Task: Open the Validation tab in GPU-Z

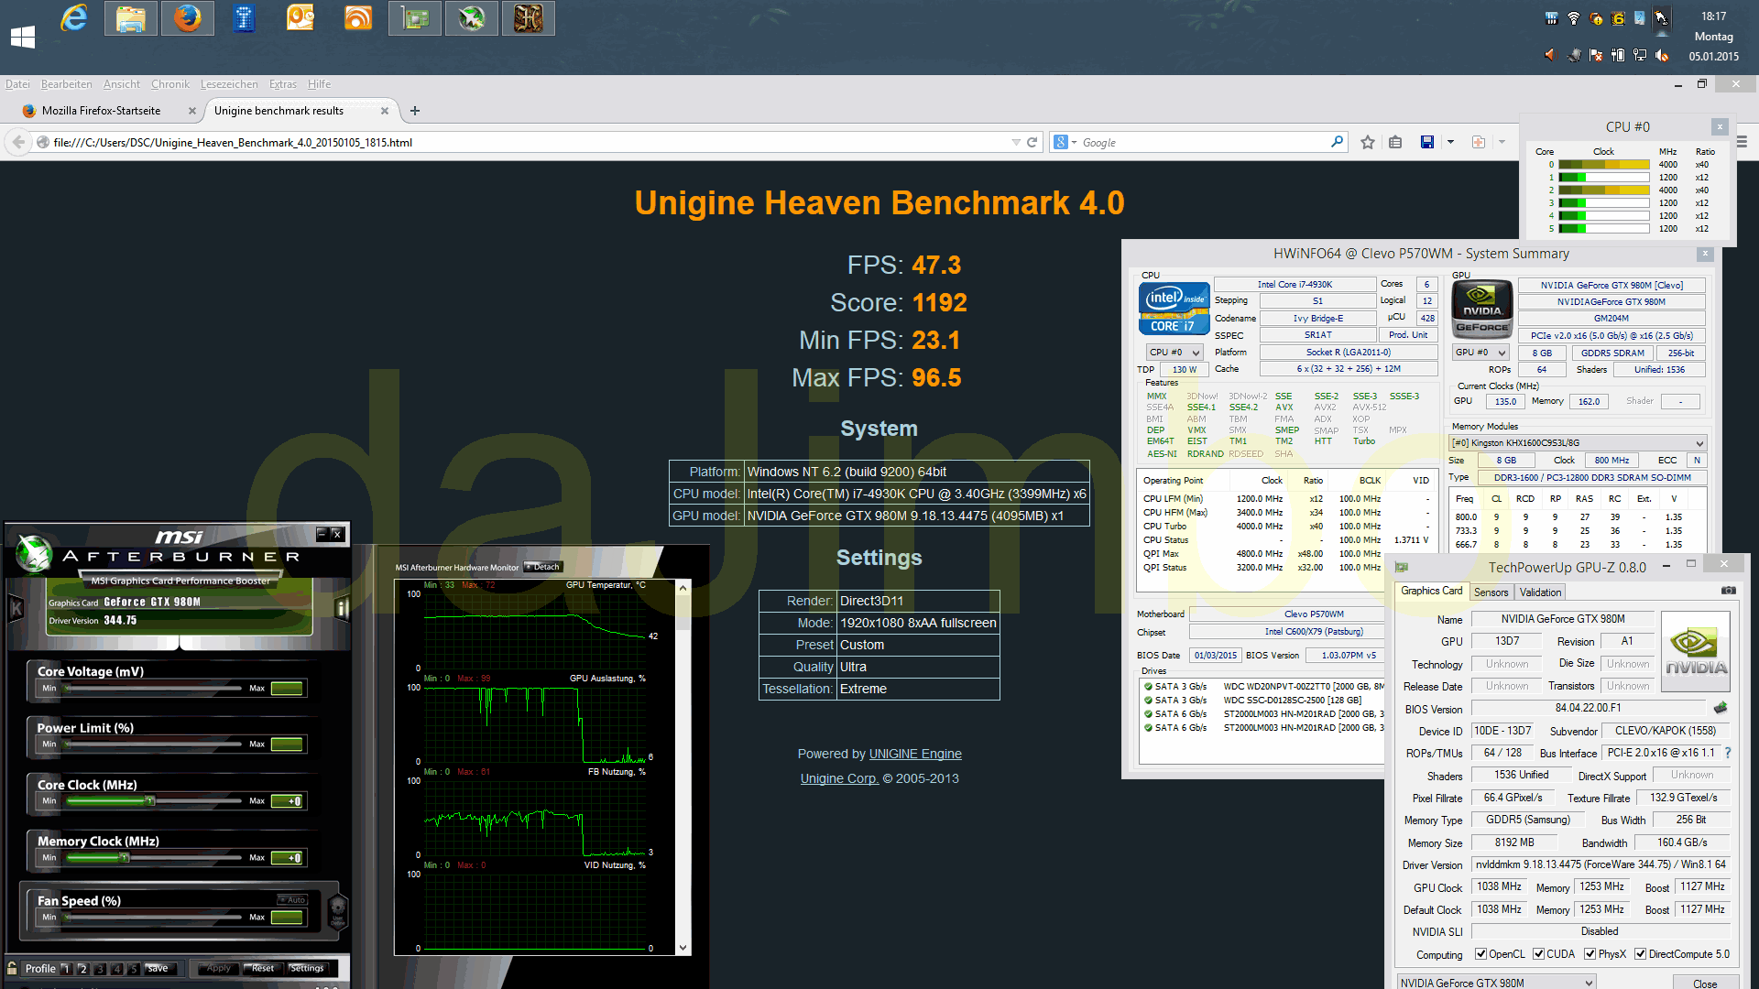Action: (x=1540, y=592)
